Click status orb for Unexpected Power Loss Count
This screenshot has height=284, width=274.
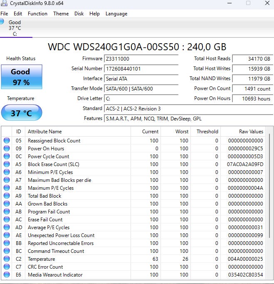(7, 235)
